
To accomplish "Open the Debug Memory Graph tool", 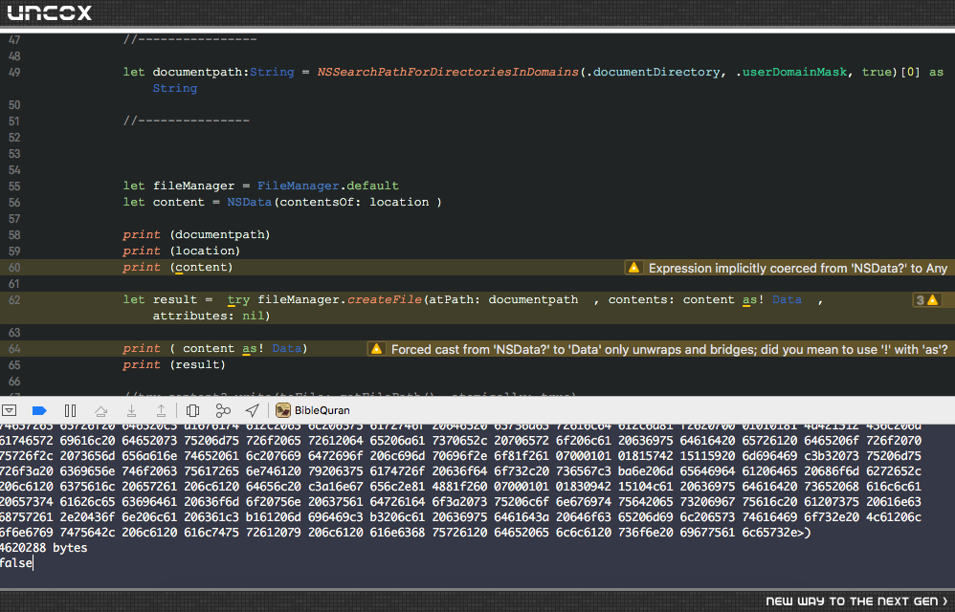I will point(223,410).
